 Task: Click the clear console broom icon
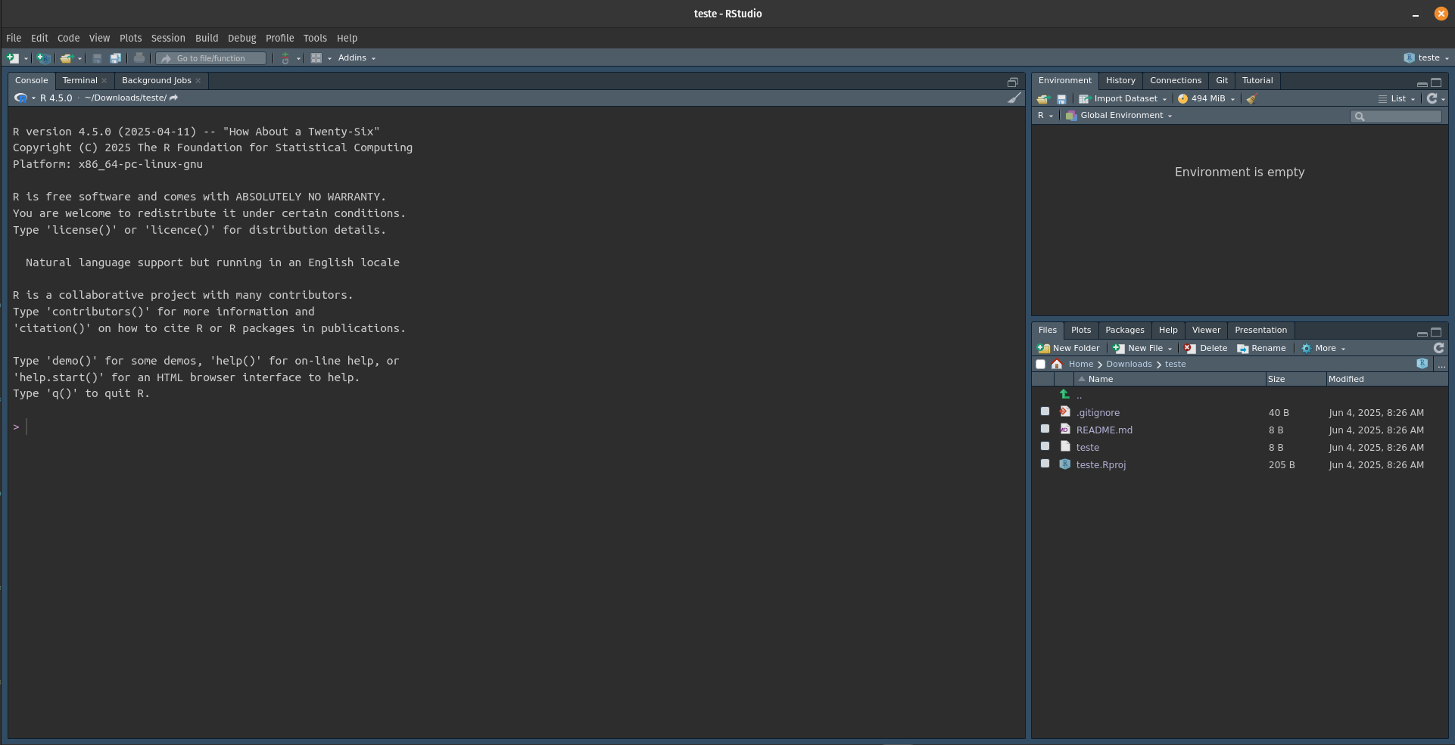tap(1014, 98)
